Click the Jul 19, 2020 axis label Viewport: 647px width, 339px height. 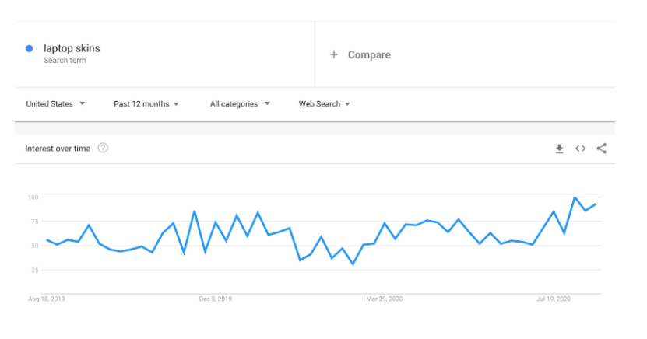pos(554,299)
